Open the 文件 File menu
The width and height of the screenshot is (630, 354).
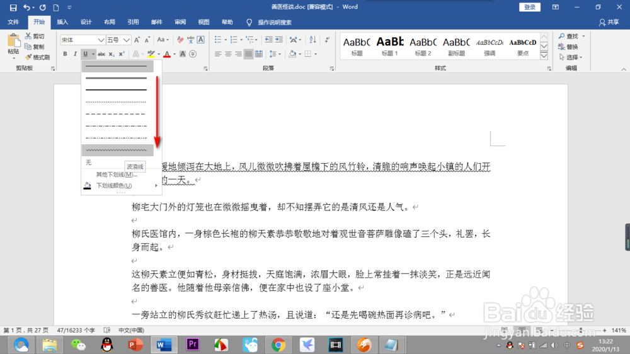pos(13,22)
